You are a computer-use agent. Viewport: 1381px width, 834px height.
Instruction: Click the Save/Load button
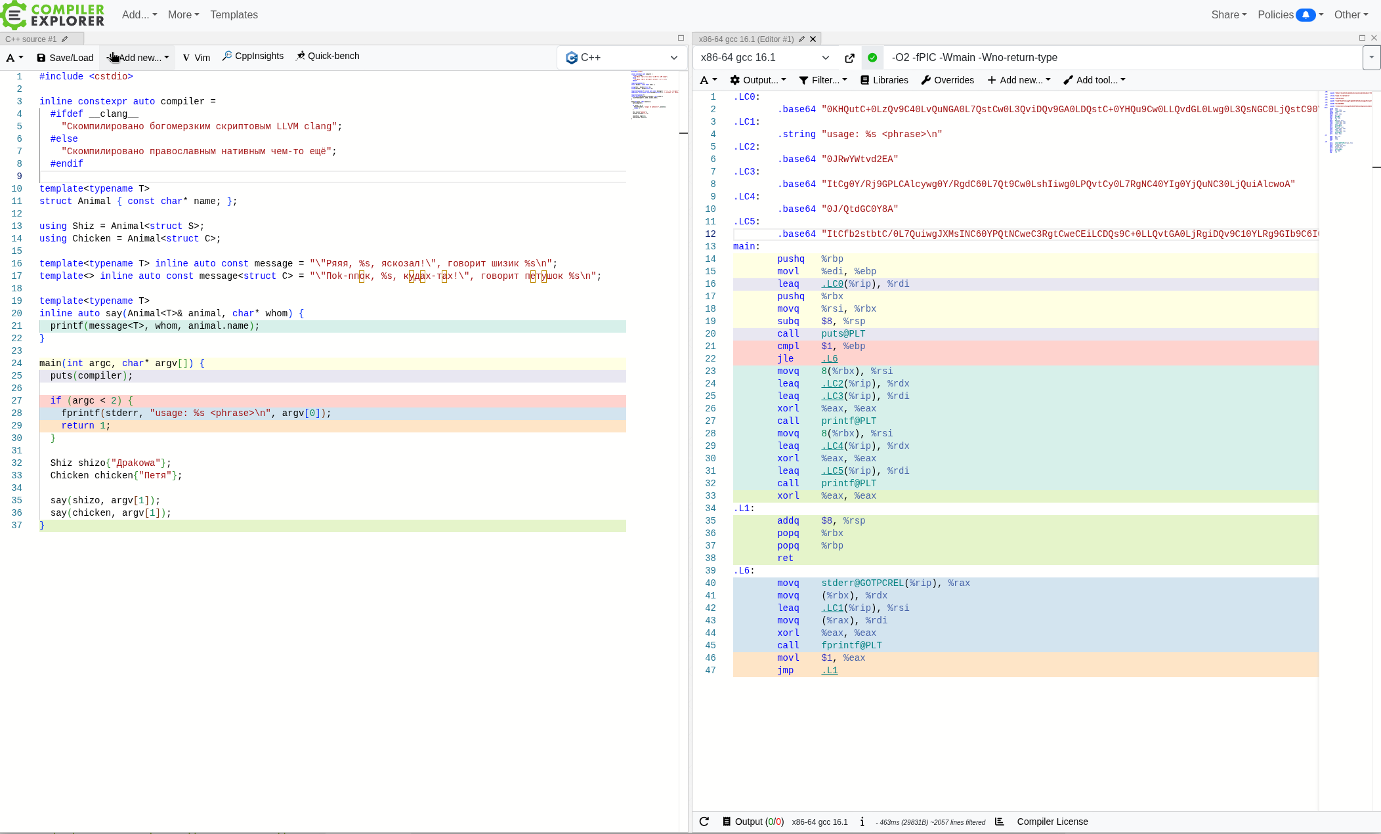(x=65, y=58)
